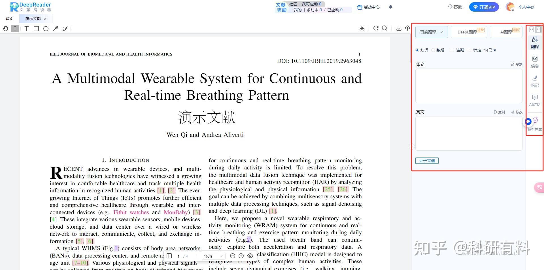544x270 pixels.
Task: Open 社区 in 文献求助
Action: pyautogui.click(x=293, y=4)
